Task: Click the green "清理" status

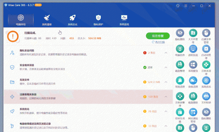Action: 150,68
